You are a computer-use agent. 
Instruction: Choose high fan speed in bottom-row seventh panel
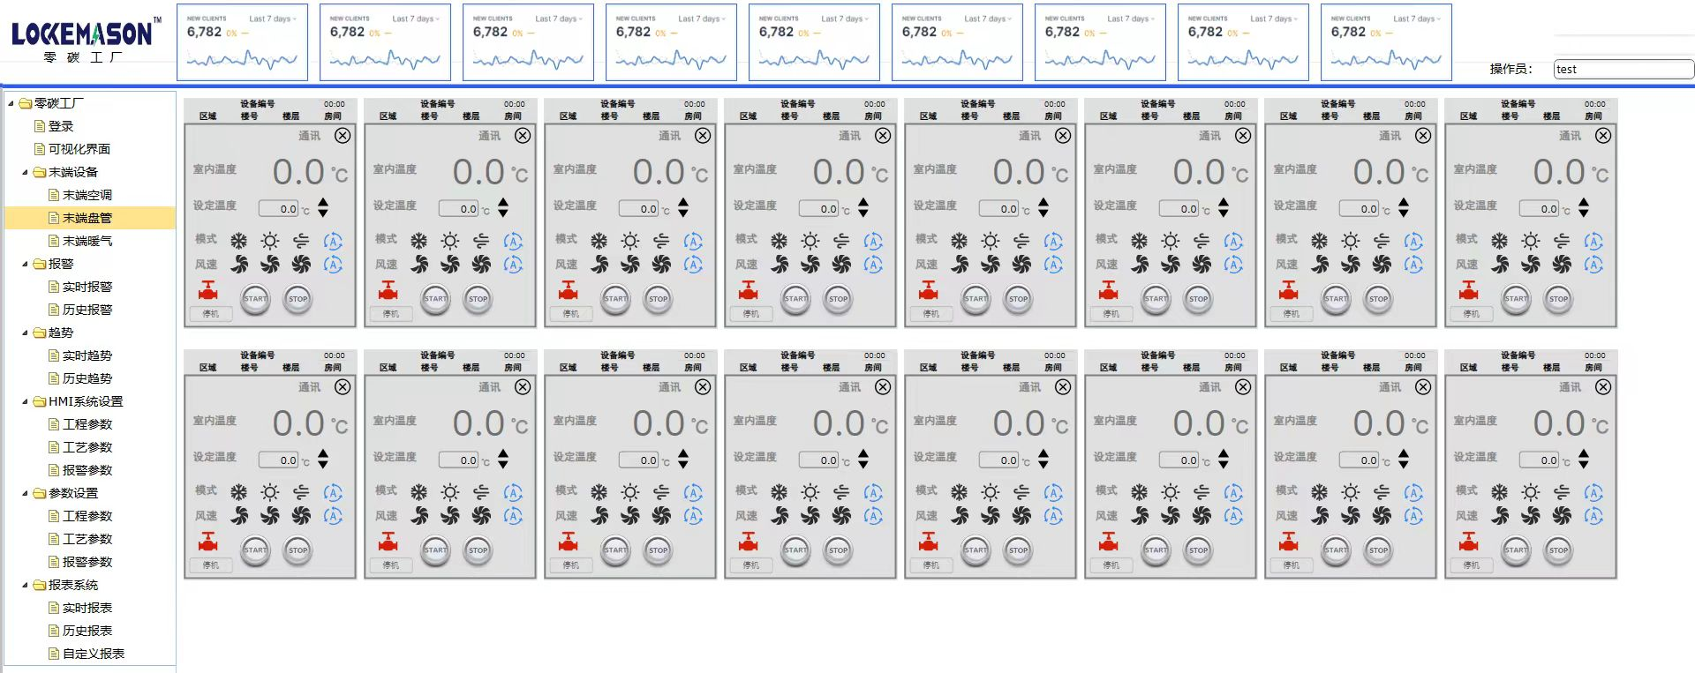tap(1382, 515)
